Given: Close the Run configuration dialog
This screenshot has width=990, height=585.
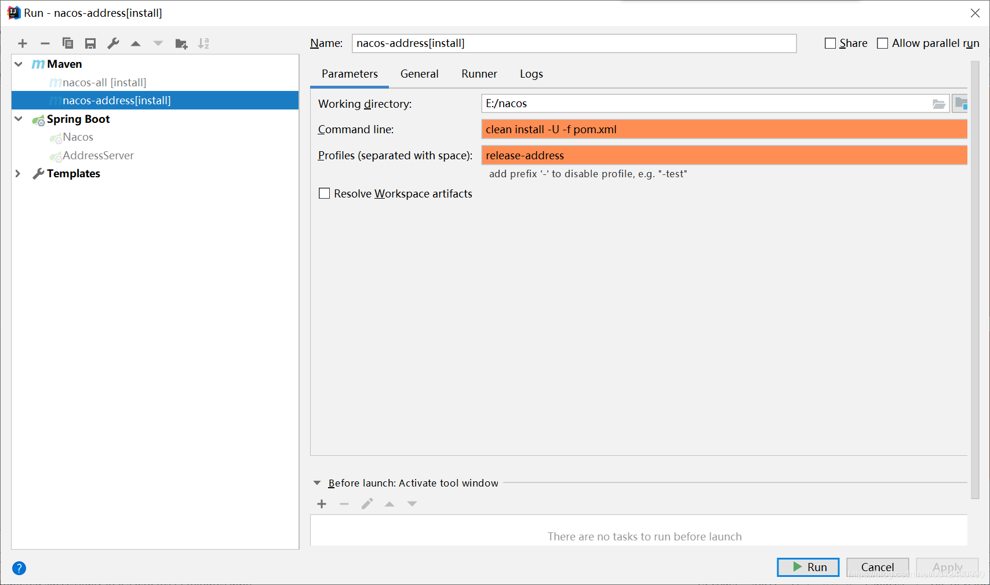Looking at the screenshot, I should (x=975, y=13).
